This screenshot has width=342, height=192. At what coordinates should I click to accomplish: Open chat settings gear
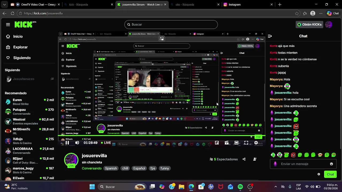tap(319, 174)
